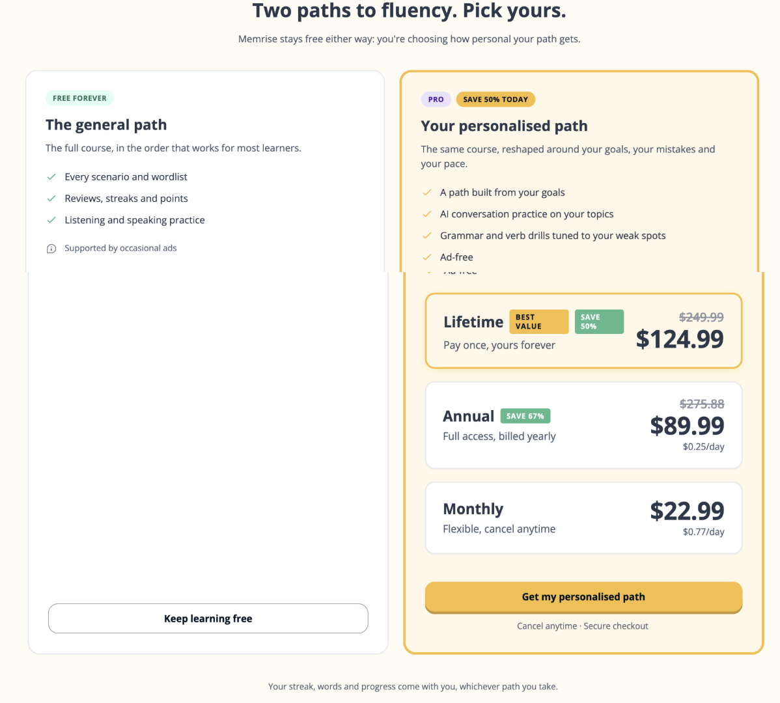
Task: Click the Get my personalised path button
Action: pos(583,597)
